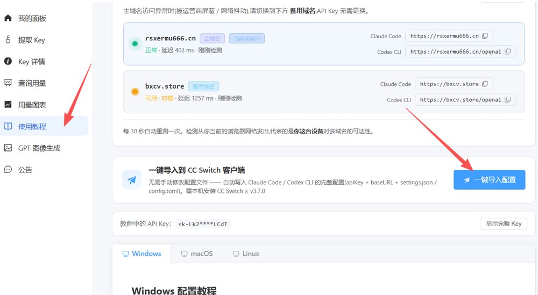The height and width of the screenshot is (295, 538).
Task: Copy the bxcv.store/openai Codex CLI URL
Action: (x=508, y=100)
